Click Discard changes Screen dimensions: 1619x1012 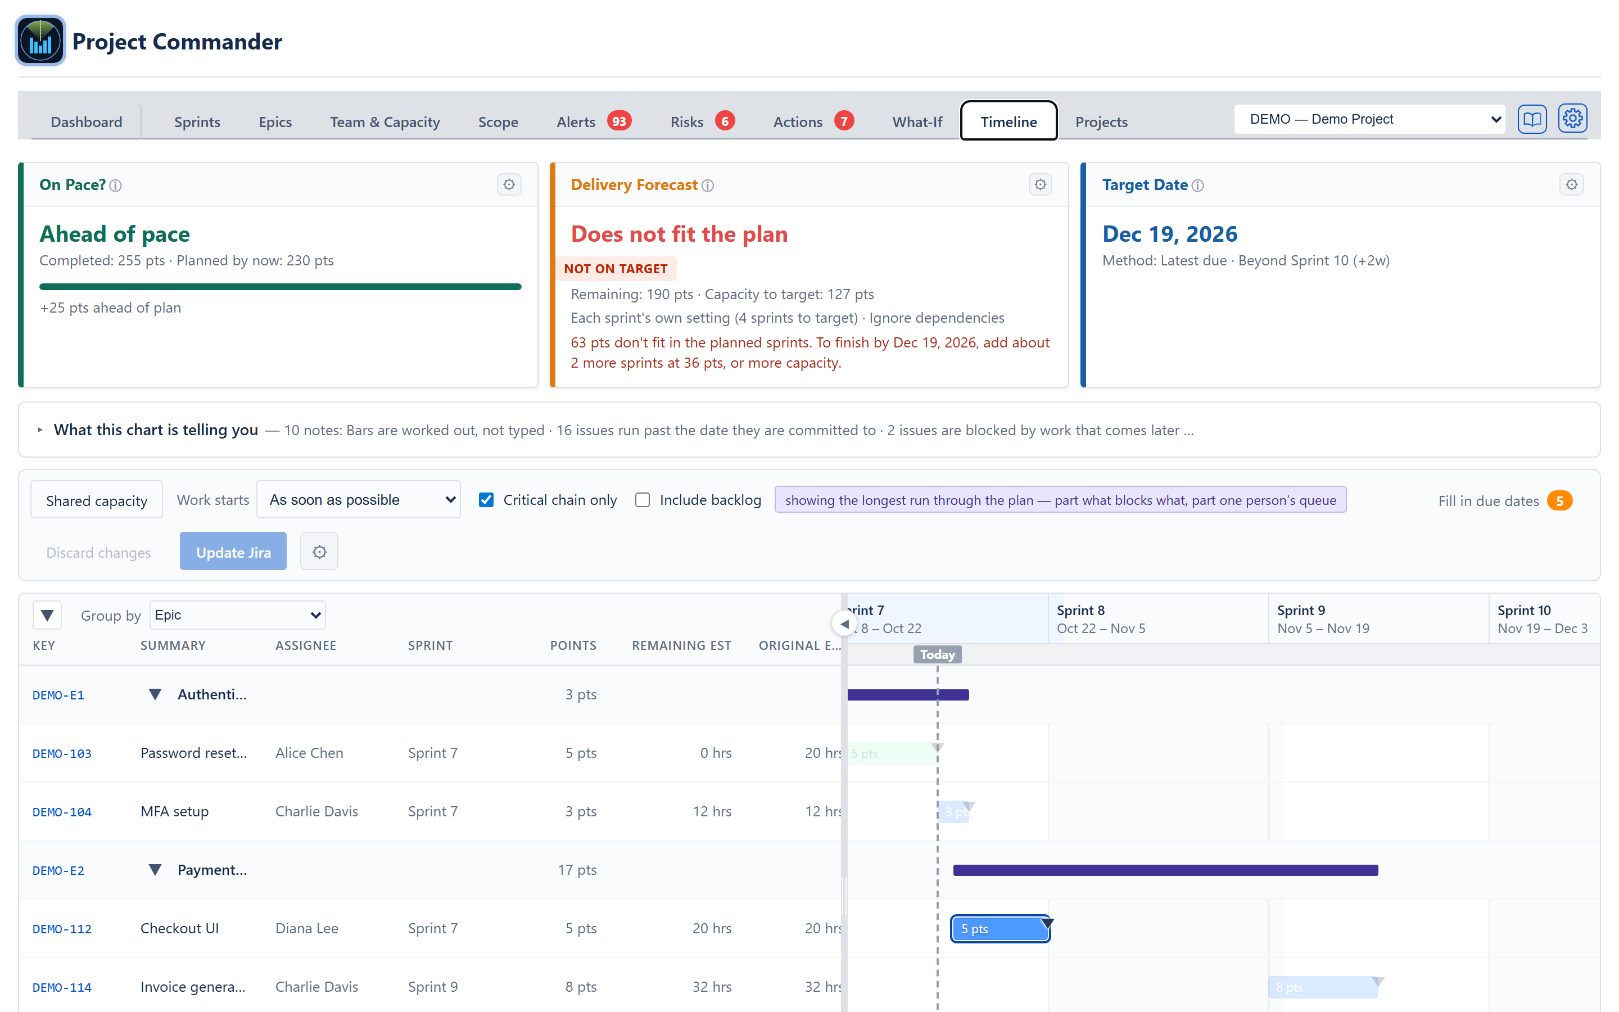[98, 552]
